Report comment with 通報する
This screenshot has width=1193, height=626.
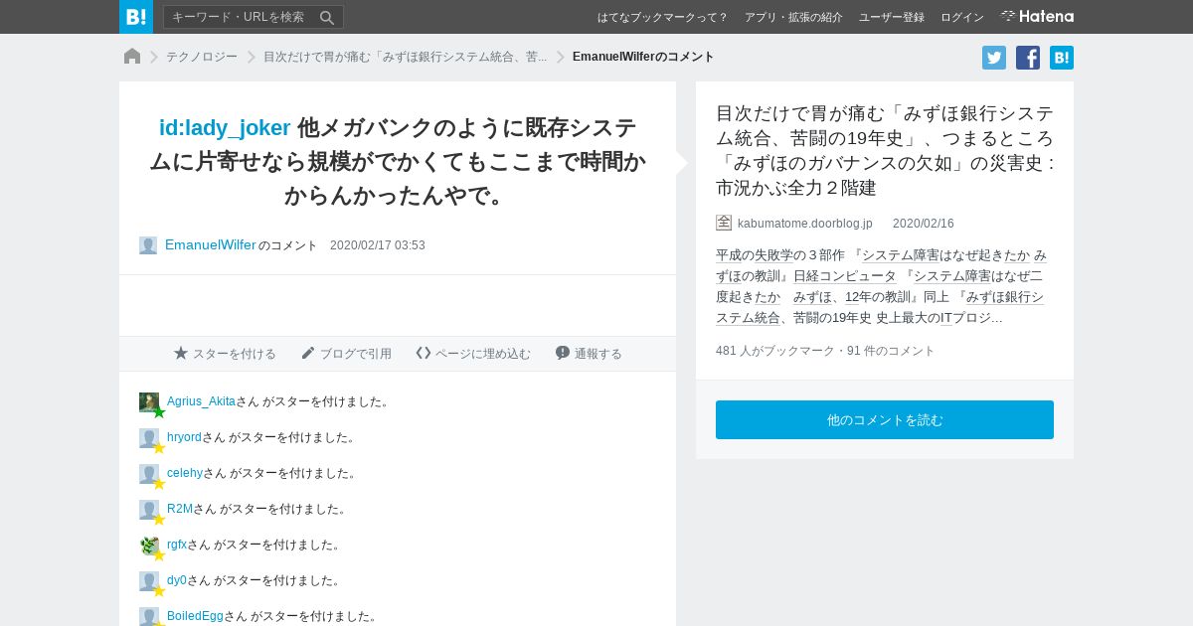589,354
